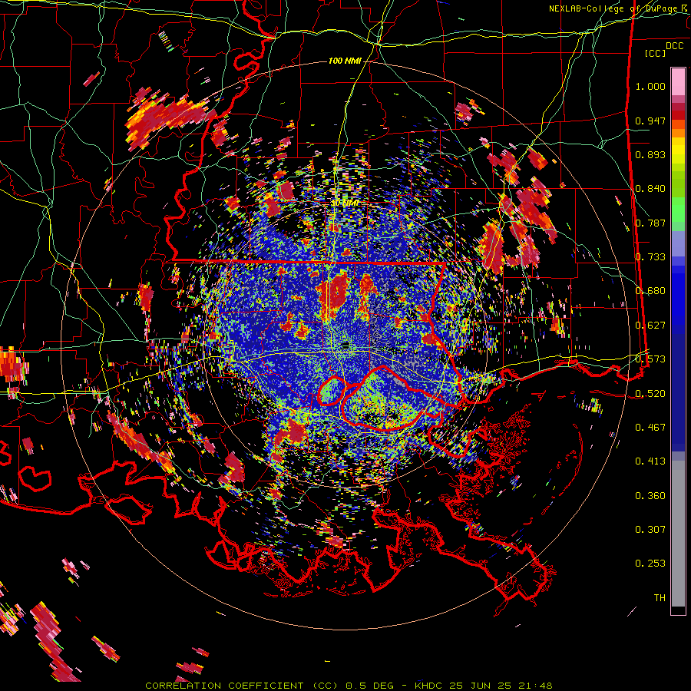Click the 25 JUN 25 date text
The height and width of the screenshot is (691, 691).
[x=481, y=686]
